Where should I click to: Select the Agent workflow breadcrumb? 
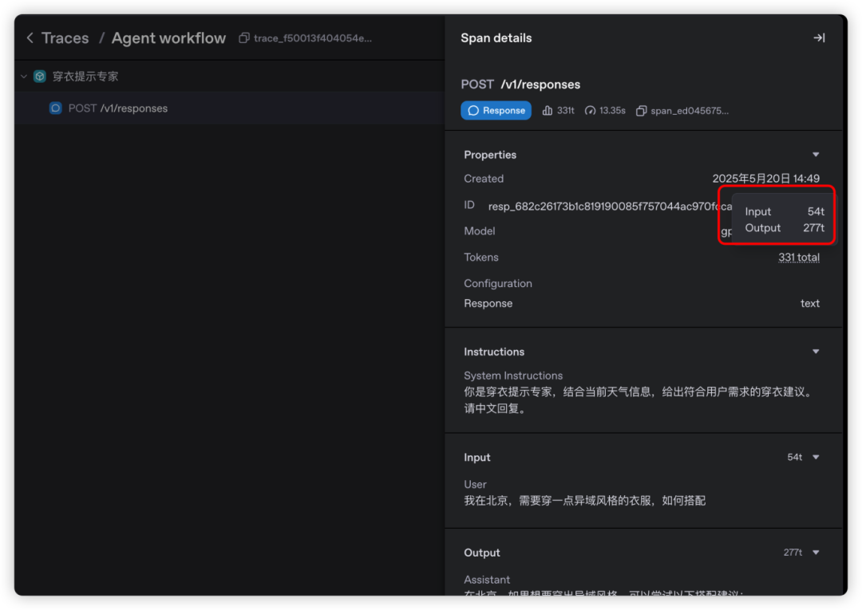point(168,37)
